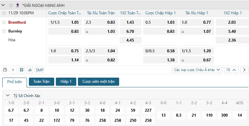Open Cược xiên một trận tab
This screenshot has height=126, width=249.
pos(98,82)
